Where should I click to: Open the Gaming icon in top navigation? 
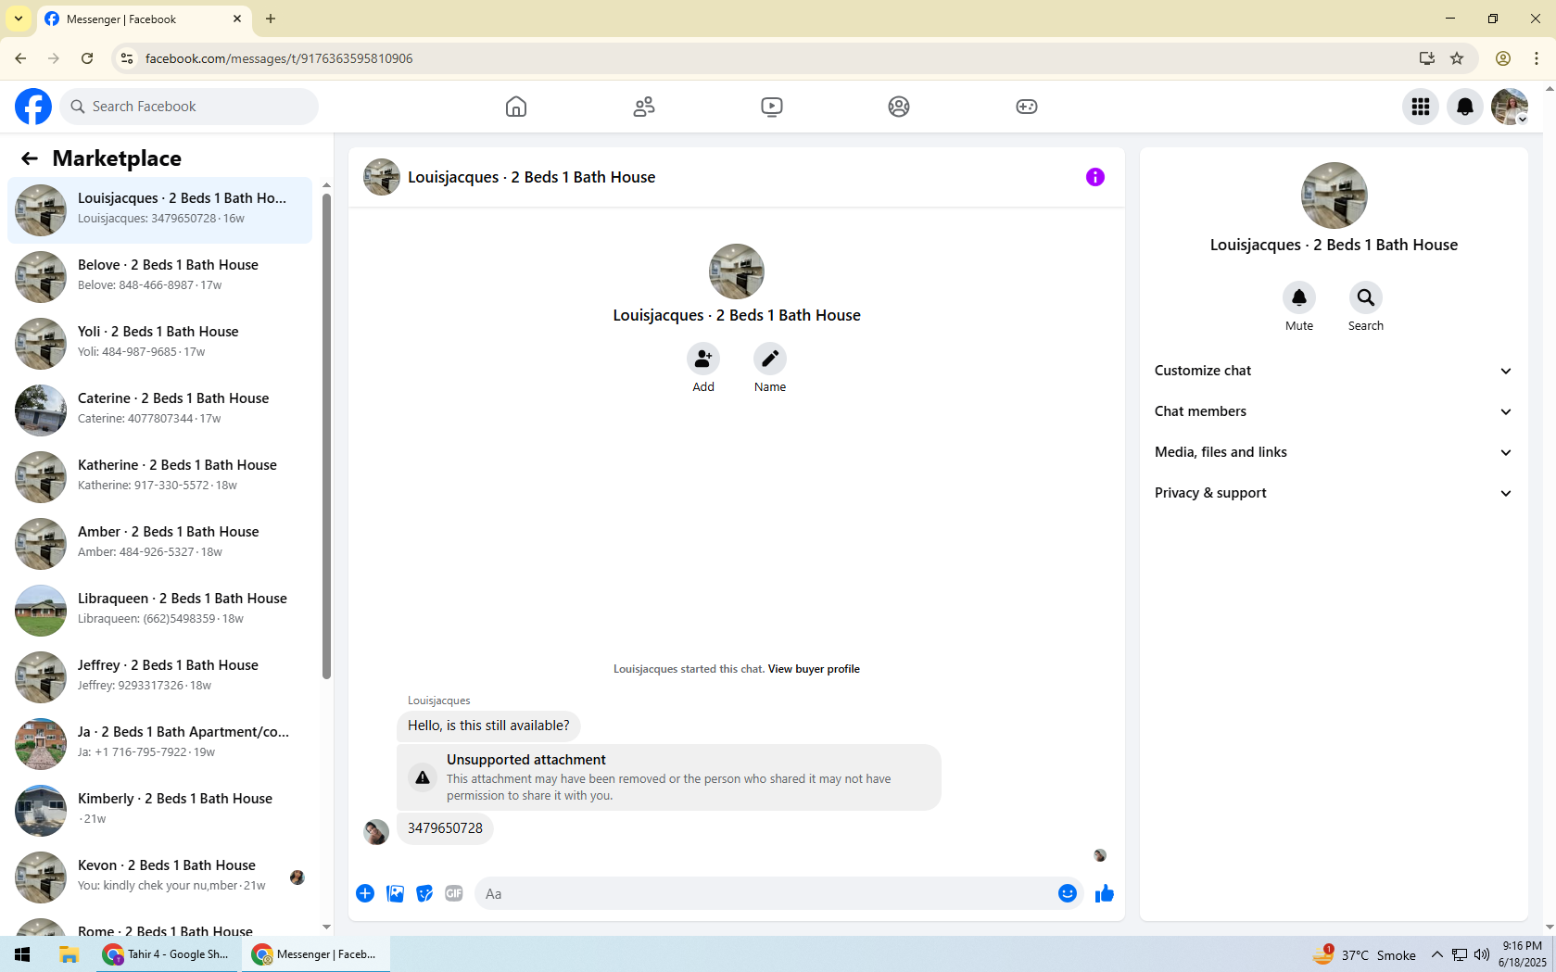[1027, 107]
